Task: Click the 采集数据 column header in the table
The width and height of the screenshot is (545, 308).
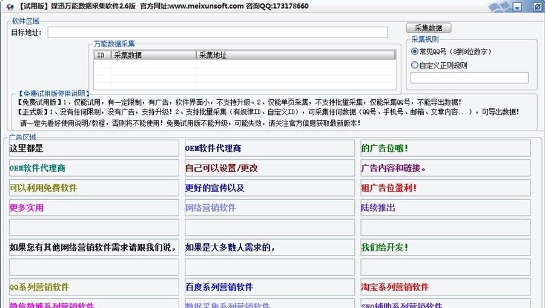Action: coord(154,55)
